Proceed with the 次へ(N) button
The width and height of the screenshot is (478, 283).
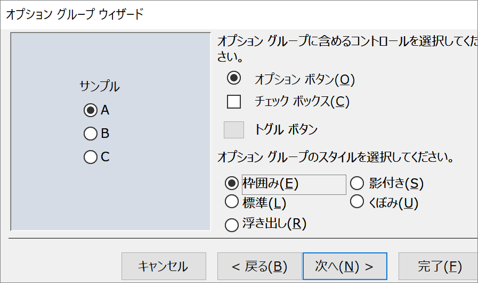(x=345, y=266)
